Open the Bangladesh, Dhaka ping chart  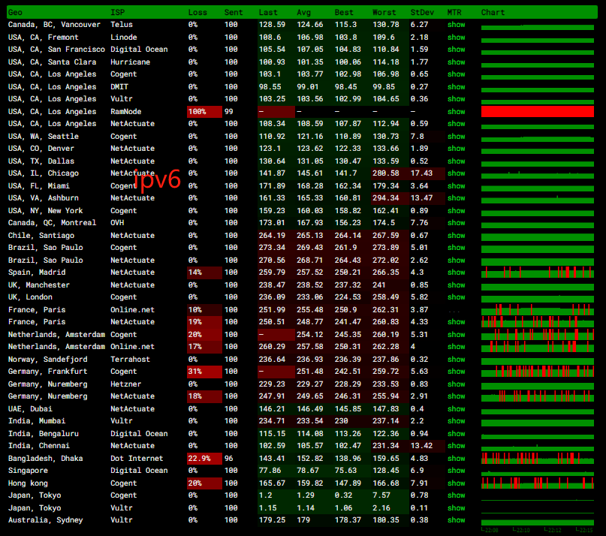pyautogui.click(x=538, y=459)
